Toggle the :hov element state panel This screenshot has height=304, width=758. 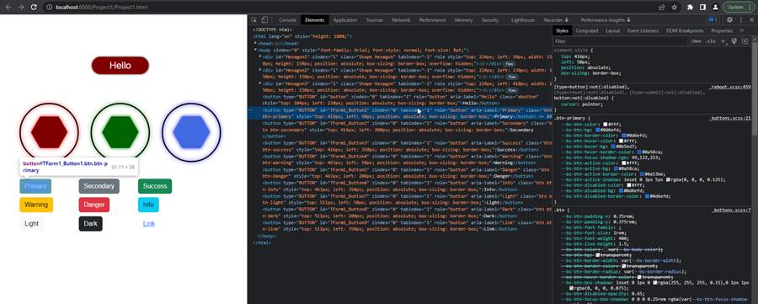click(697, 41)
